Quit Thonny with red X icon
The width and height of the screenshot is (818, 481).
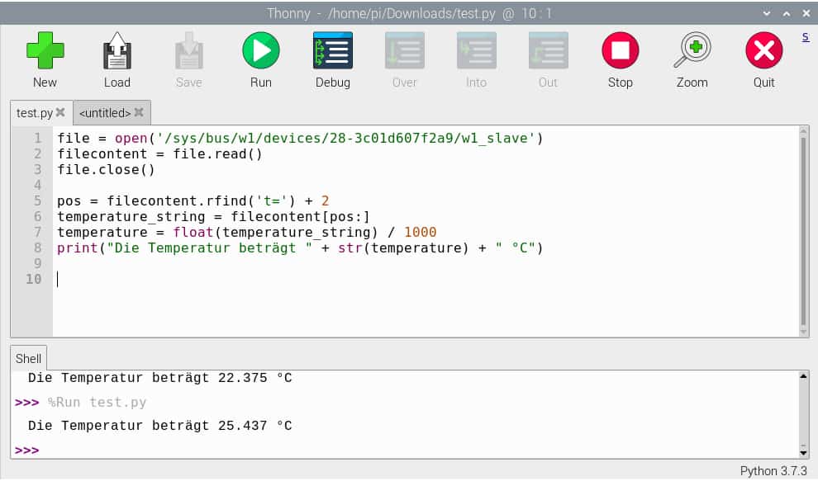pos(763,50)
